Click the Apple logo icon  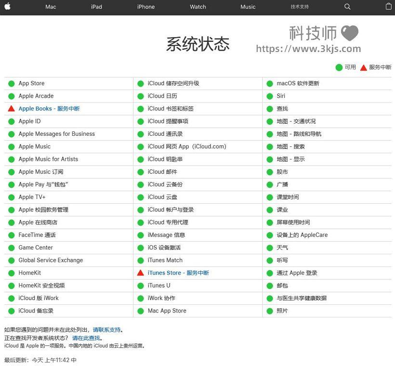(8, 6)
